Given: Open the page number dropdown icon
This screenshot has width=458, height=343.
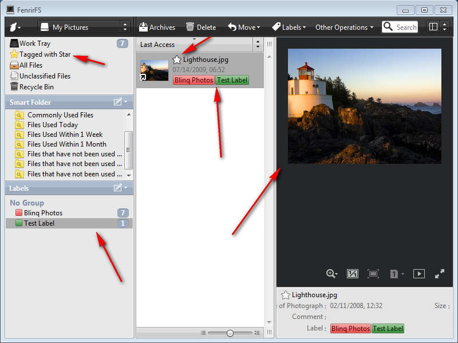Looking at the screenshot, I should click(x=397, y=274).
